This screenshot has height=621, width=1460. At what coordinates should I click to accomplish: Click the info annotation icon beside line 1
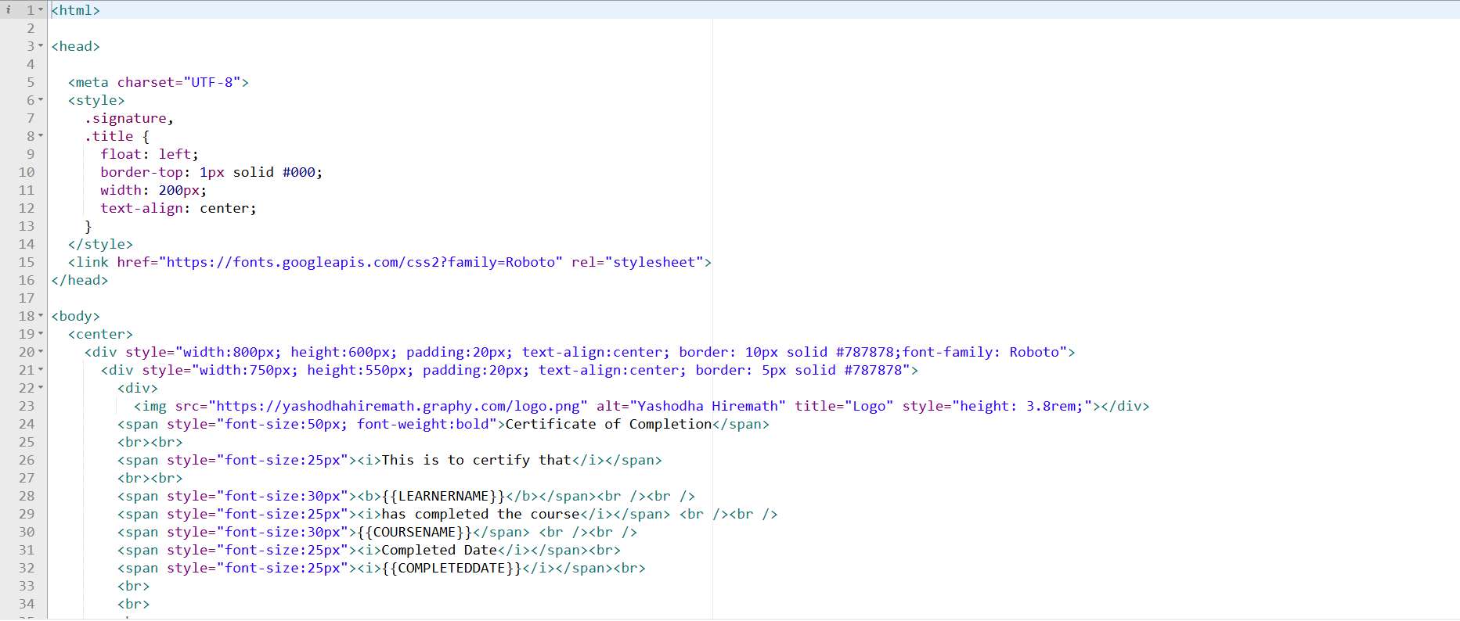point(9,10)
